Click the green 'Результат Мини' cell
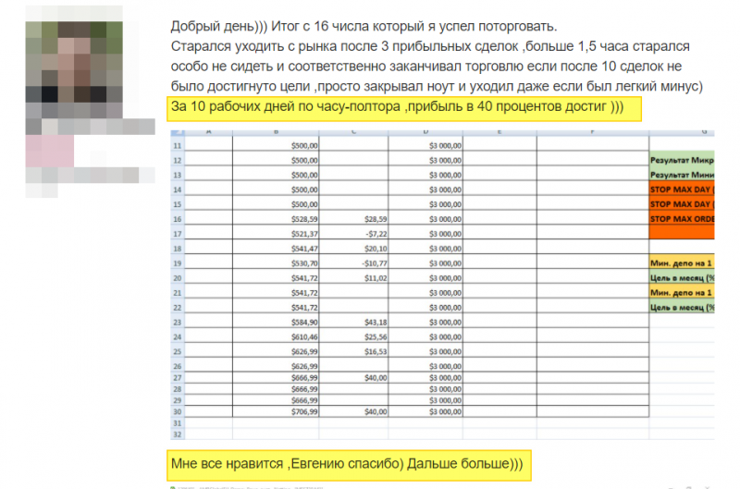 pos(682,175)
